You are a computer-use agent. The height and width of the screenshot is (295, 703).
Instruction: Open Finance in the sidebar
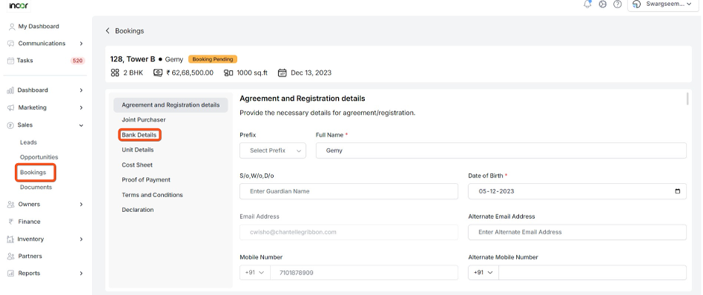coord(29,222)
